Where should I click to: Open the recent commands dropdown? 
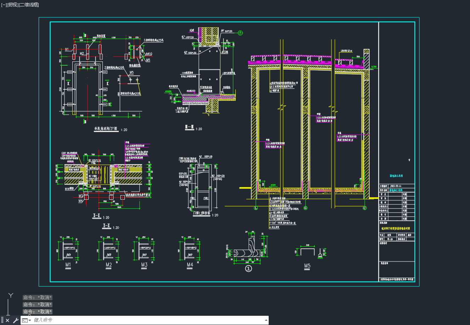point(27,320)
